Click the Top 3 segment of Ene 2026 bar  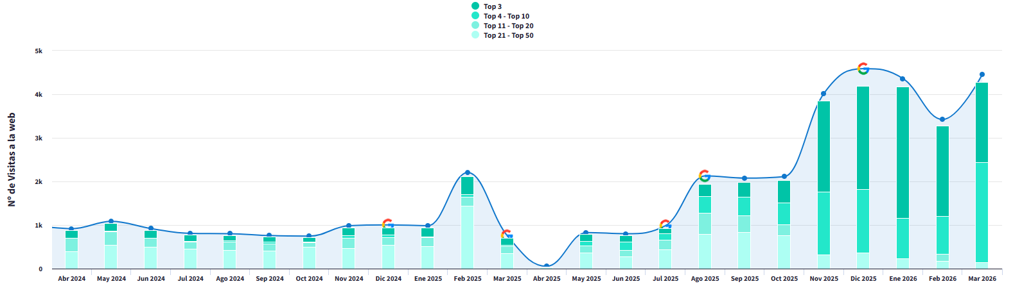click(903, 153)
